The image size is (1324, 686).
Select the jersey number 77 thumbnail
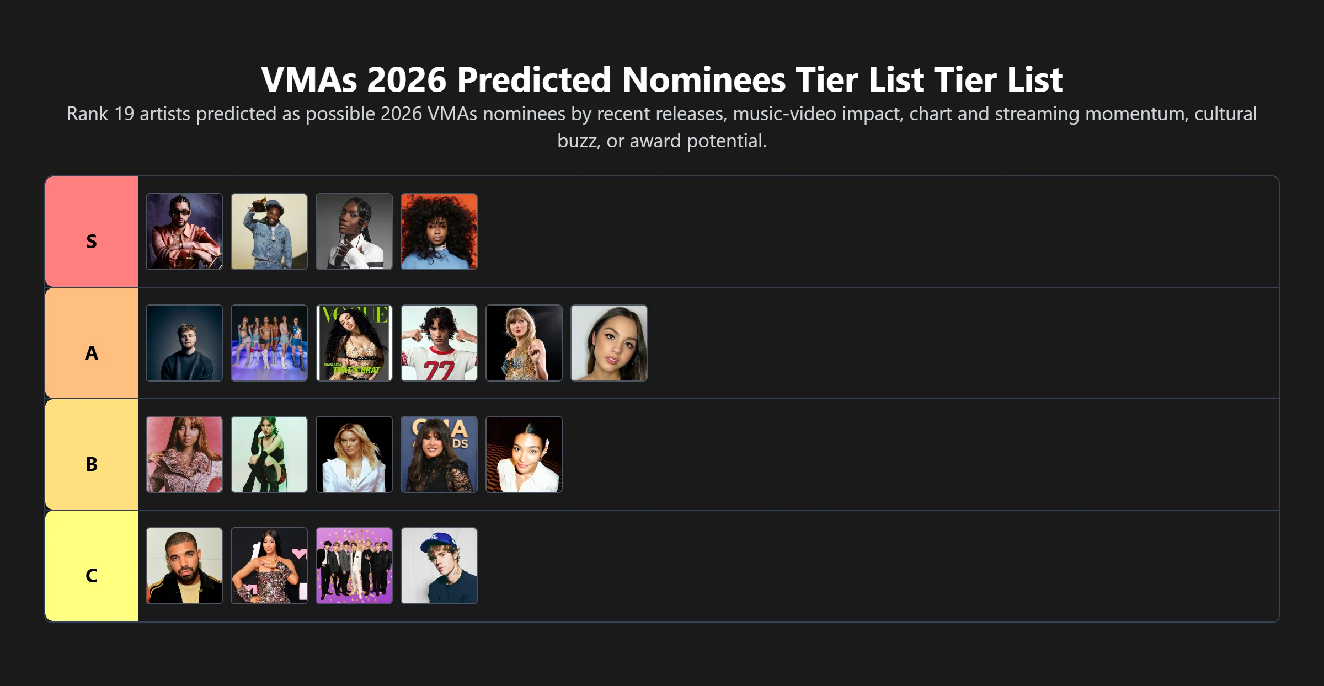point(439,343)
